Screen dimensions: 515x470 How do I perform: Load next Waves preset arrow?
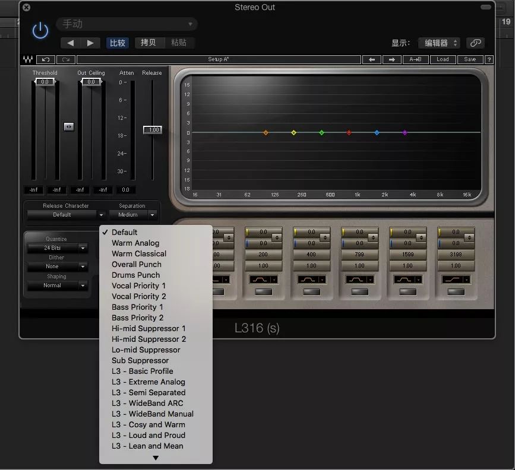392,59
